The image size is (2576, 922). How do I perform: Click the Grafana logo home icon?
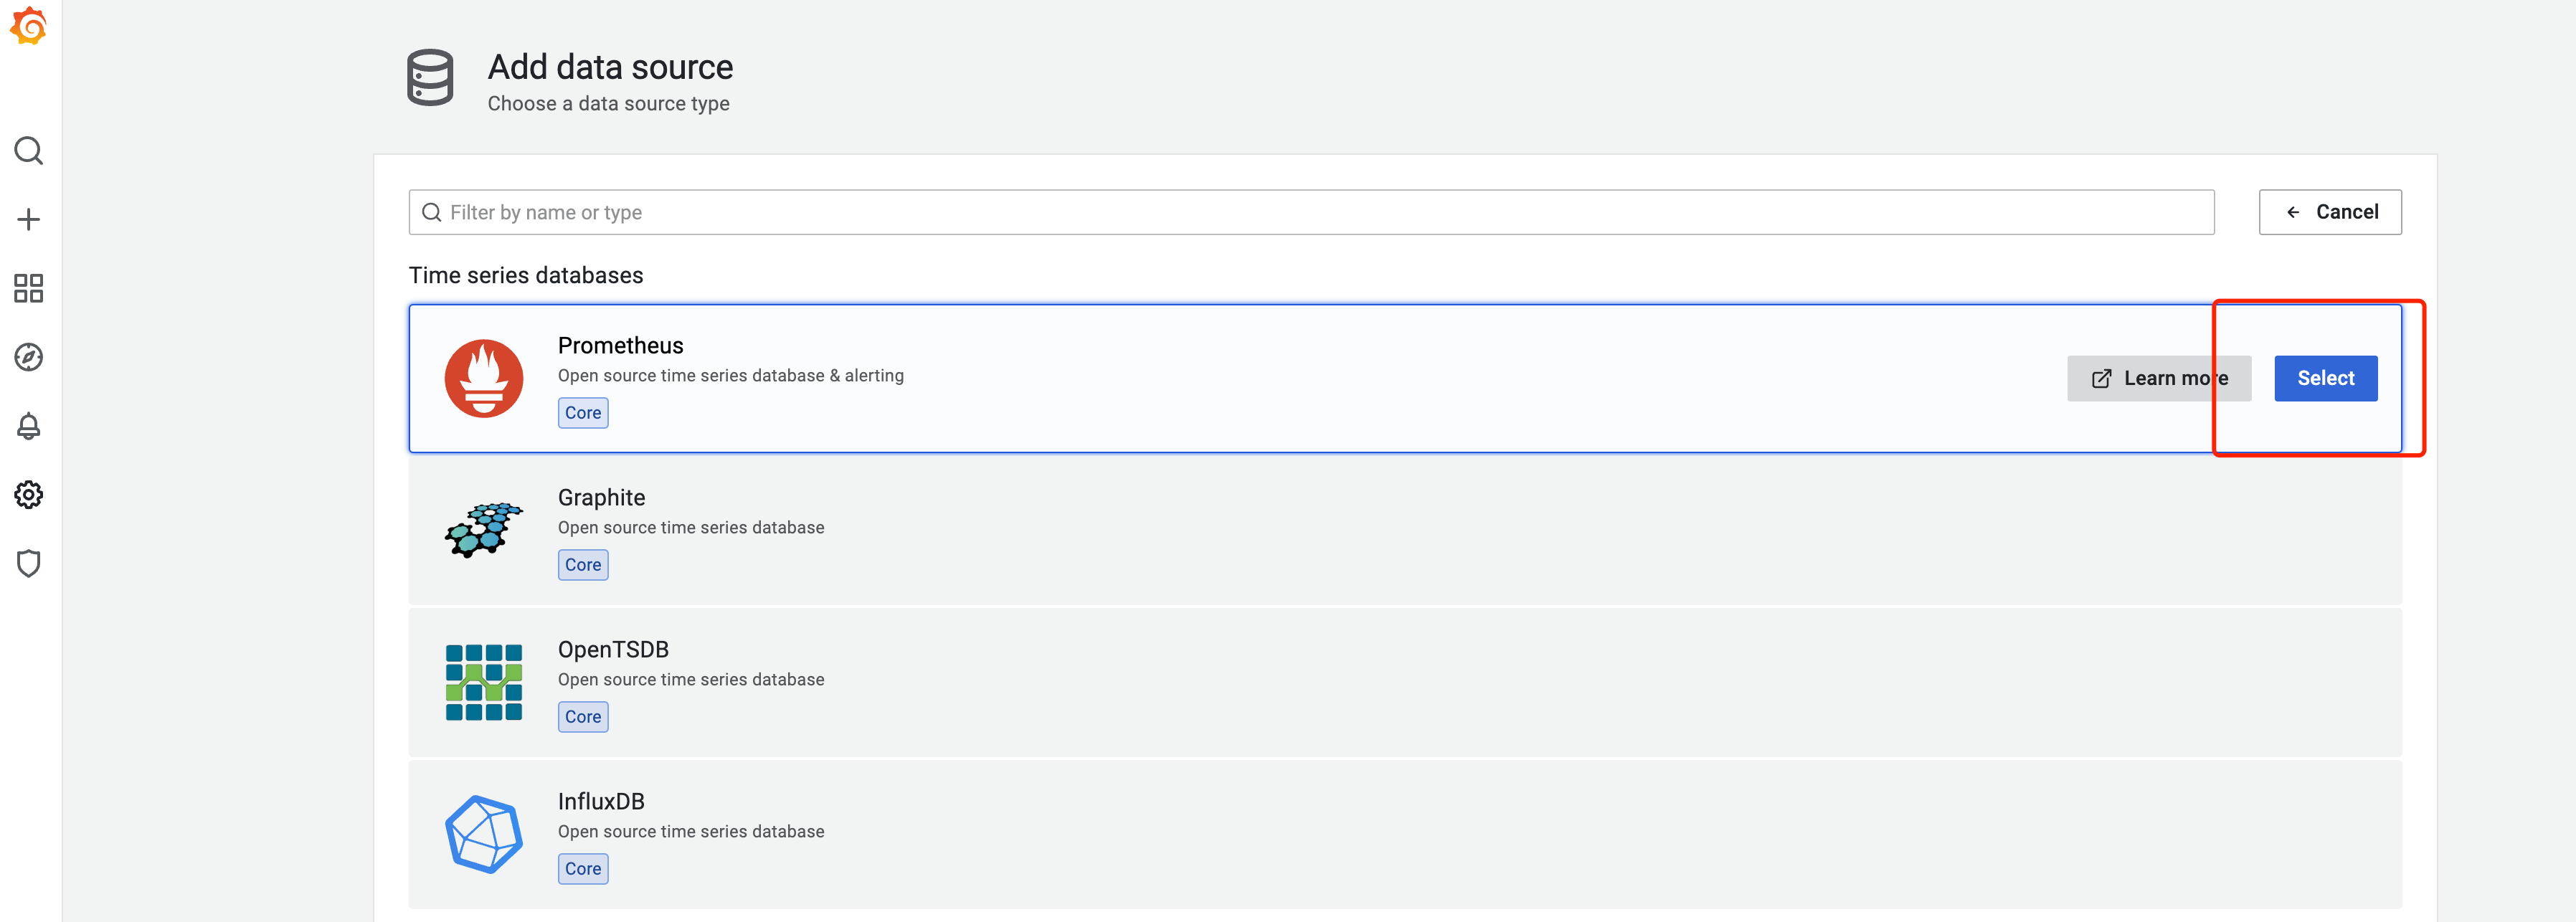tap(29, 26)
